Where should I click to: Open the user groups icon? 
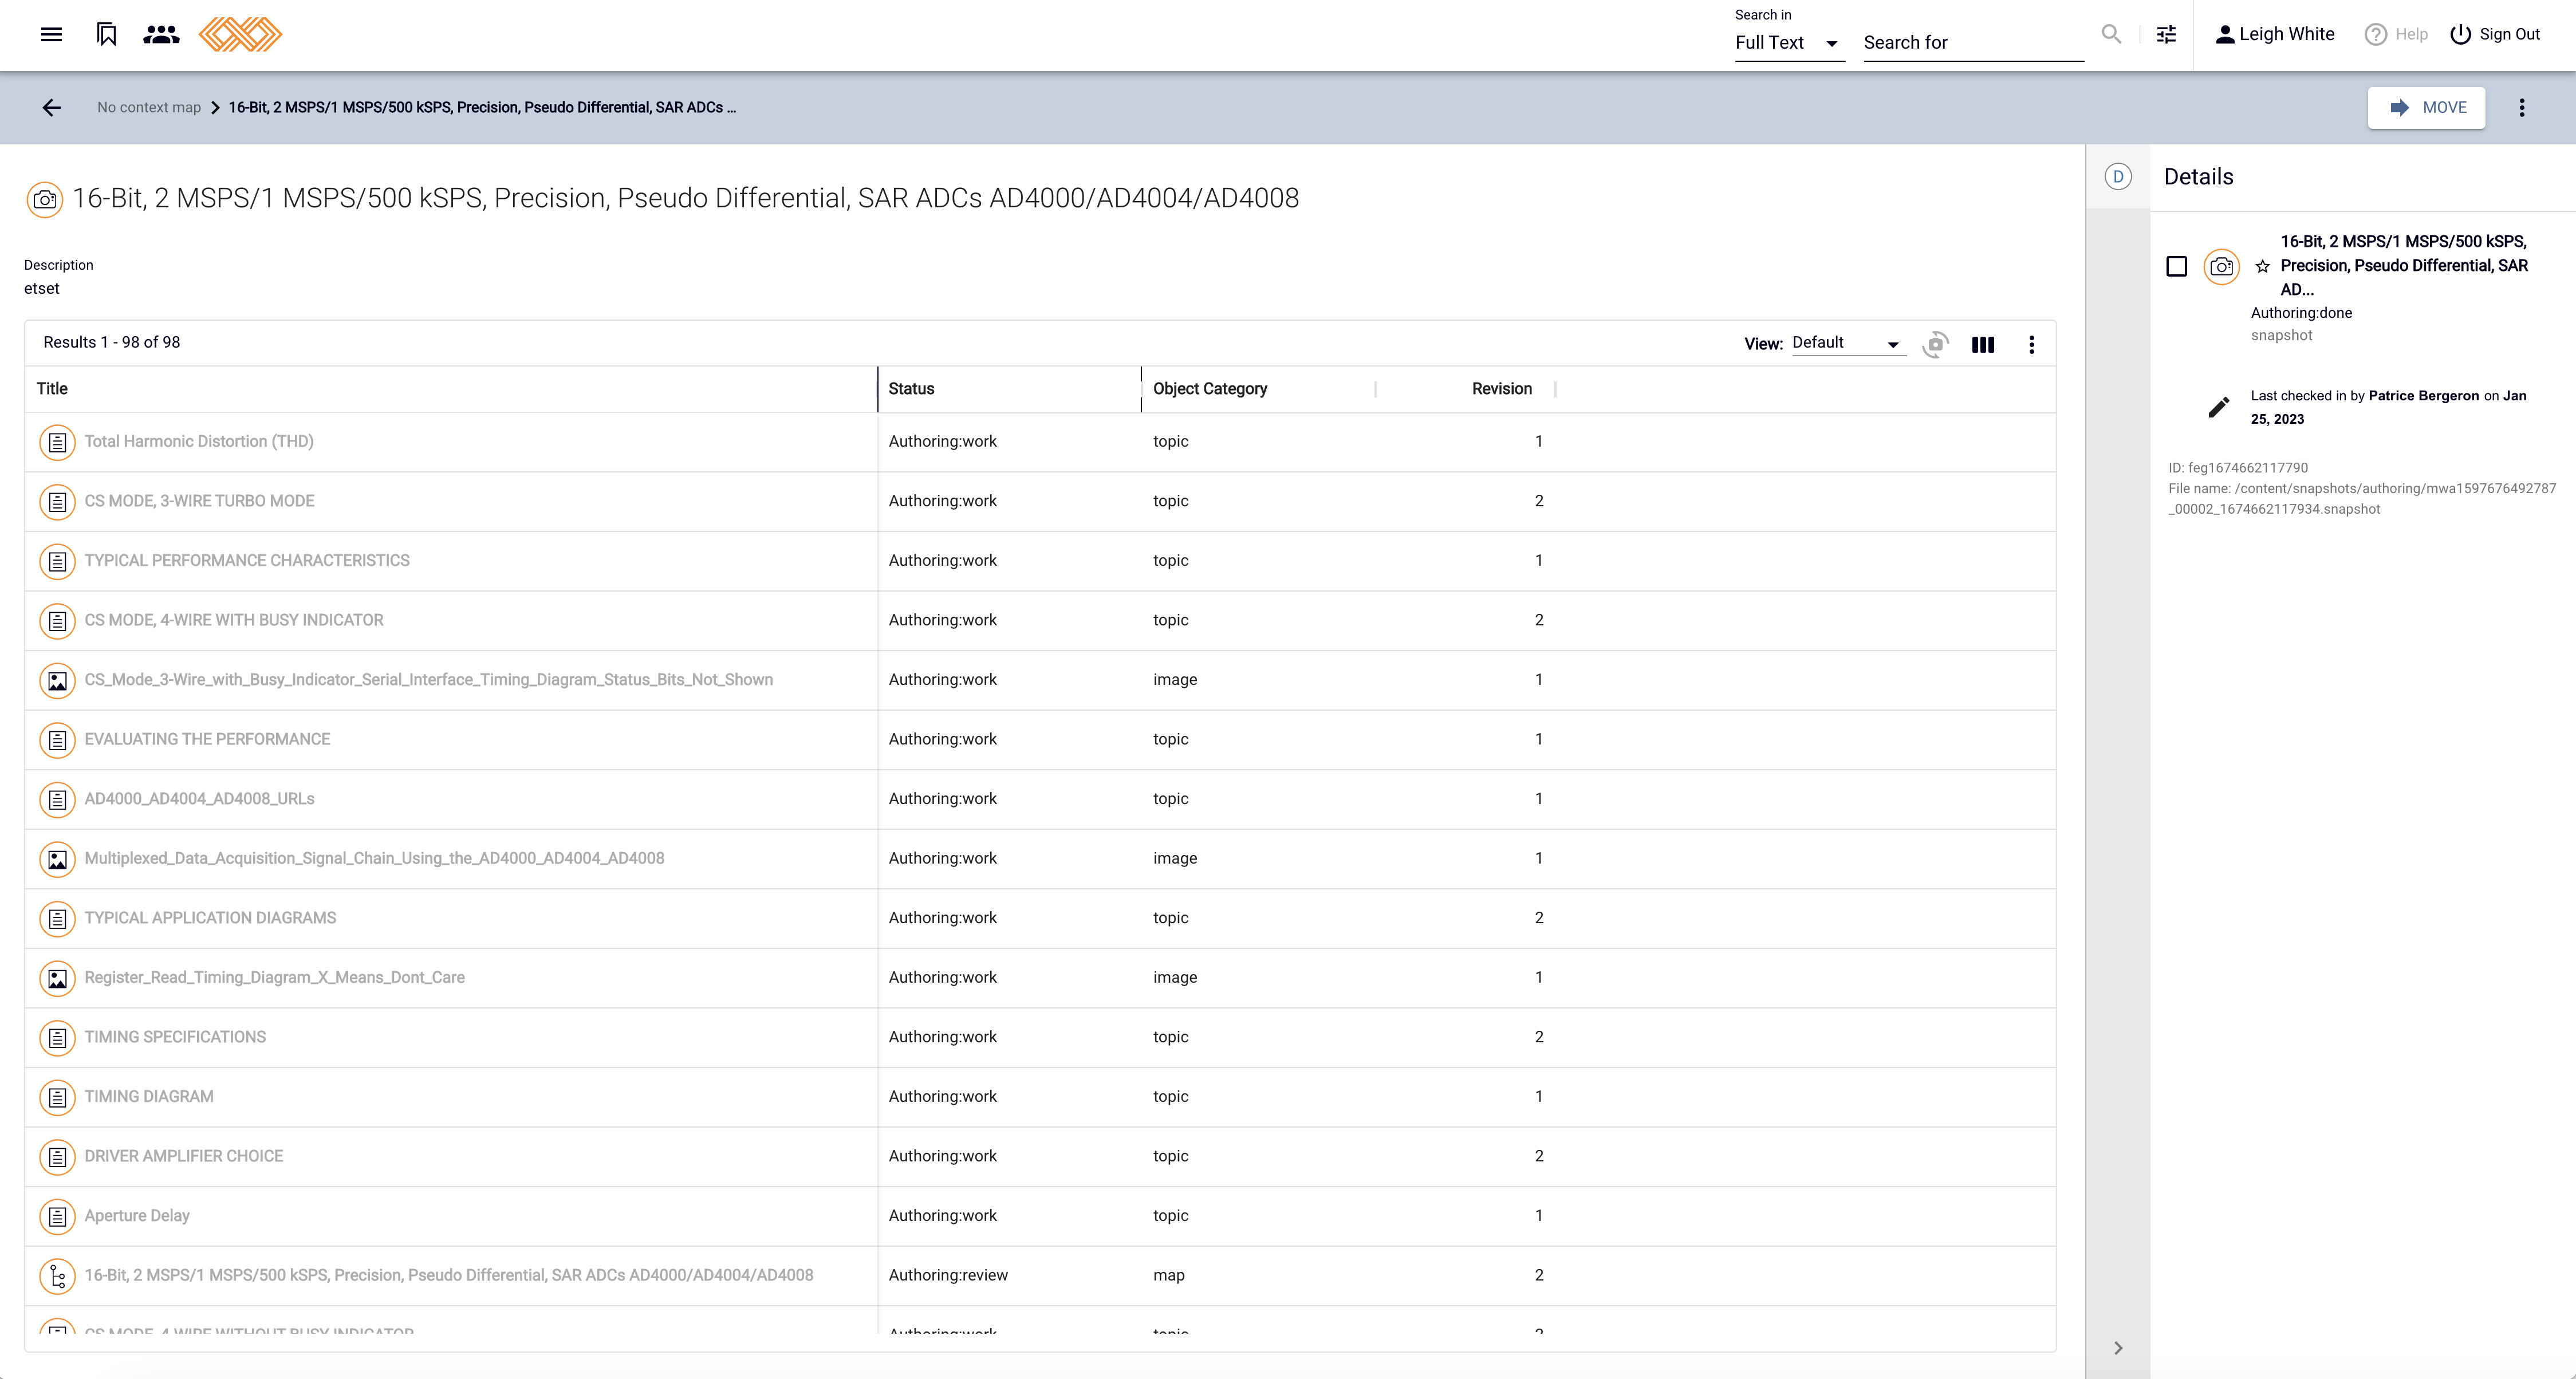click(x=161, y=35)
